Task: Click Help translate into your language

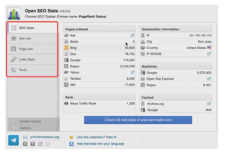Action: [x=100, y=144]
